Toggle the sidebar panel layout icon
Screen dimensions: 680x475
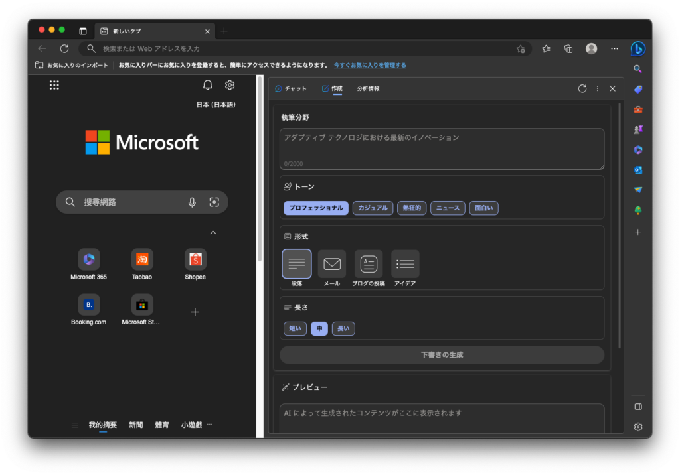click(638, 407)
